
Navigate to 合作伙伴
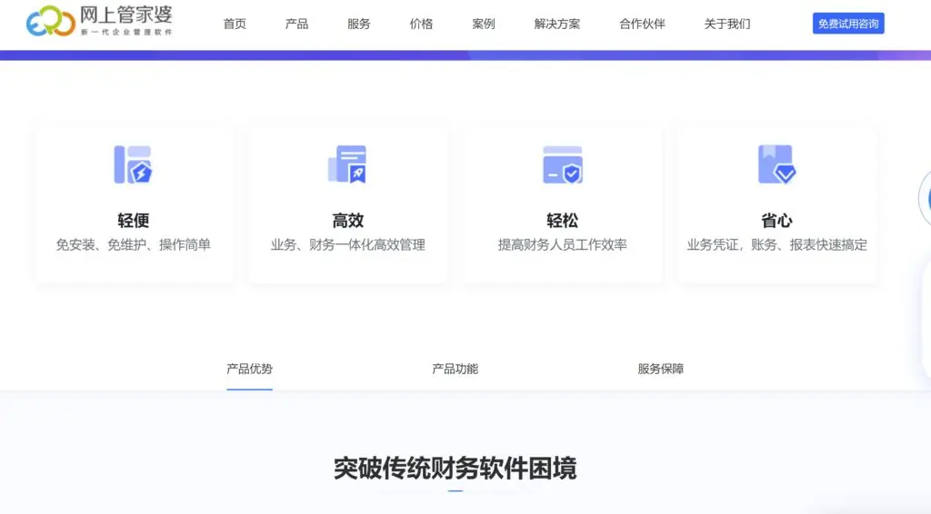pyautogui.click(x=642, y=24)
